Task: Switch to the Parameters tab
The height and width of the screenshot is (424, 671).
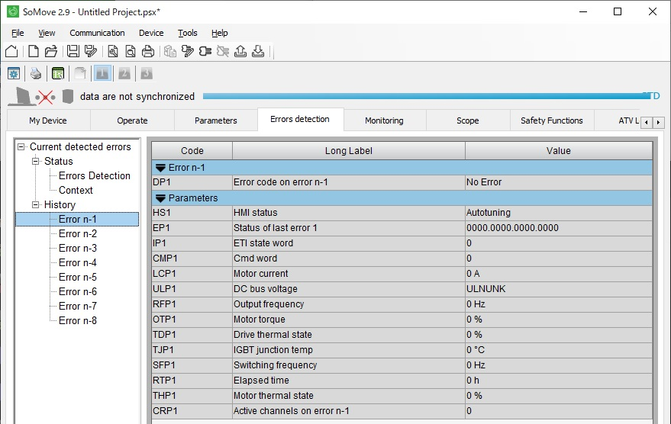Action: tap(216, 120)
